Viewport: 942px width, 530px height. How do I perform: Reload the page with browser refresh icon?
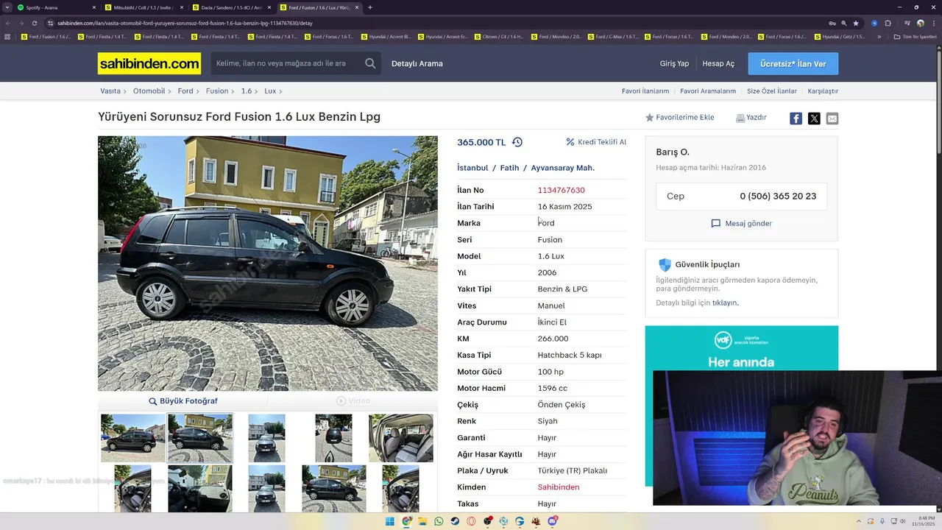coord(34,23)
